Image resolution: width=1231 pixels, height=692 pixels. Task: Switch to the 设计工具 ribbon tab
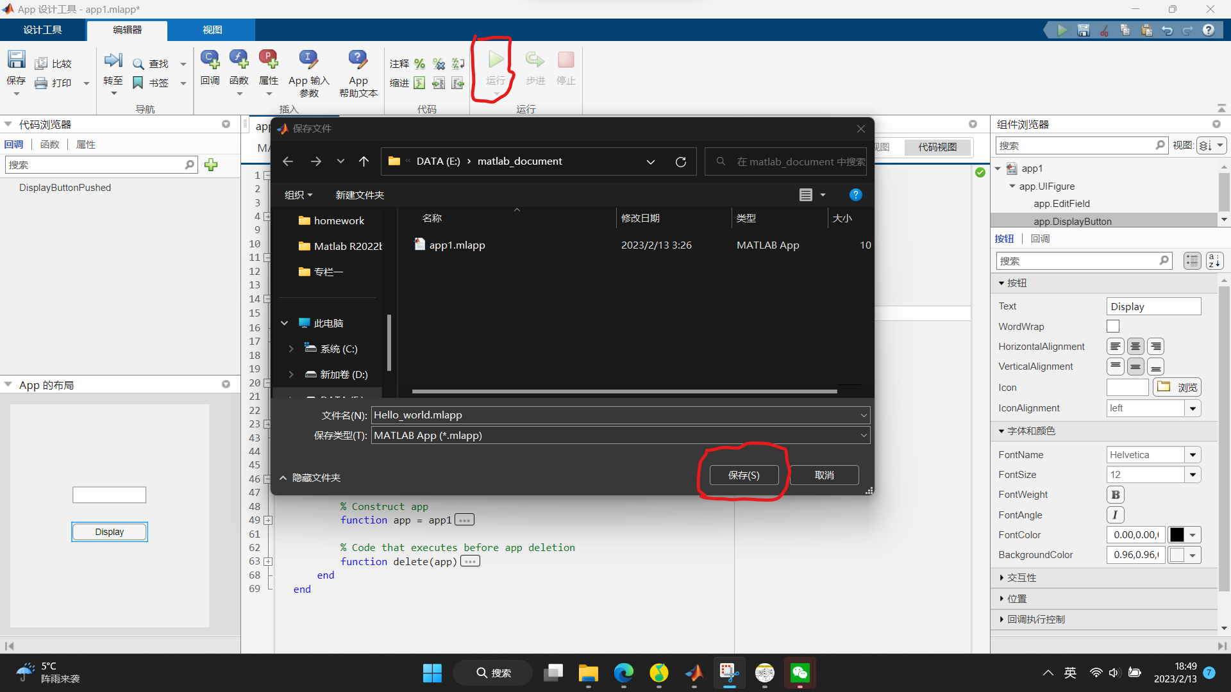42,29
